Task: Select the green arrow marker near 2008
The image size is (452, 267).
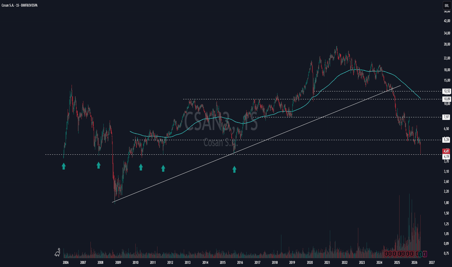Action: [98, 165]
